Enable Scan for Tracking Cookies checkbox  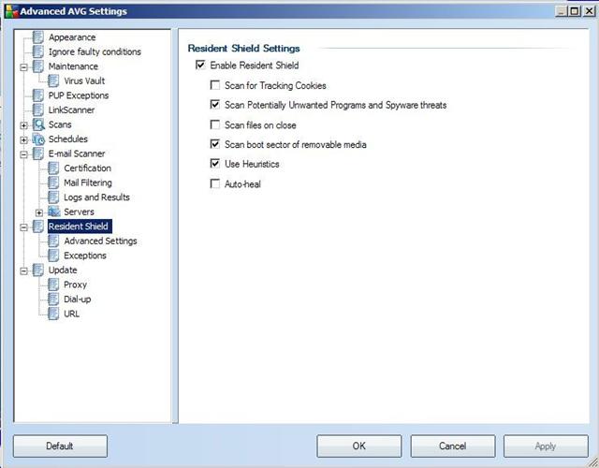point(215,86)
